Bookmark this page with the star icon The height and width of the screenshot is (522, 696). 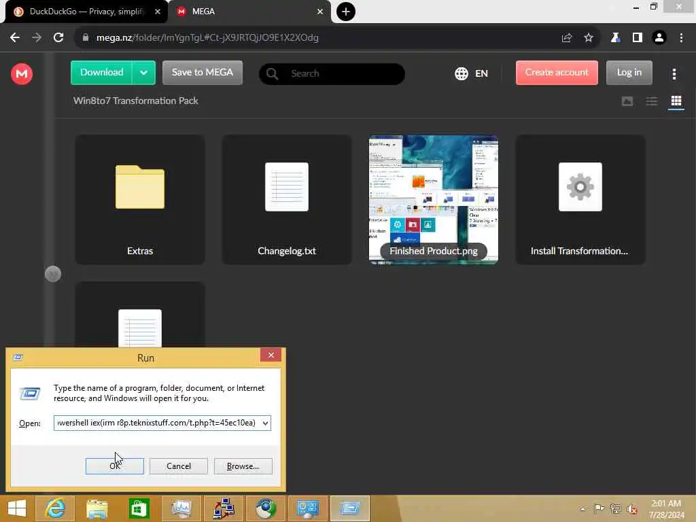pyautogui.click(x=588, y=38)
